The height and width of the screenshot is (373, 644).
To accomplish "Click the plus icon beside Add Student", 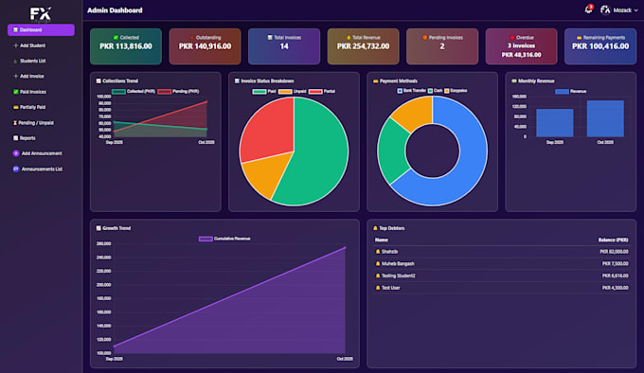I will 15,45.
